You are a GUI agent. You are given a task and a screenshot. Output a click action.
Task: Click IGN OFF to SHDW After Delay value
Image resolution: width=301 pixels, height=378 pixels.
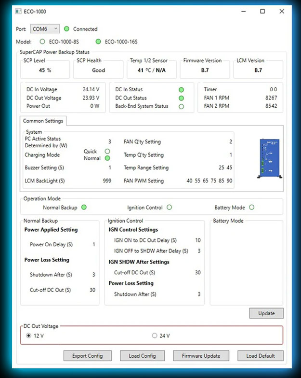click(199, 251)
